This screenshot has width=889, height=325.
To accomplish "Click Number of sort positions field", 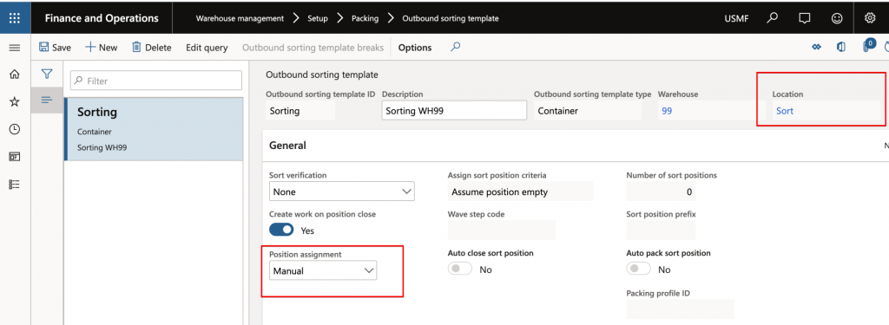I will tap(661, 192).
